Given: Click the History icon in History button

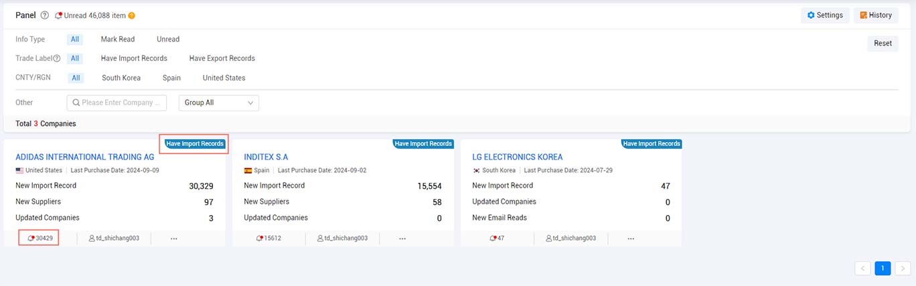Looking at the screenshot, I should [864, 15].
